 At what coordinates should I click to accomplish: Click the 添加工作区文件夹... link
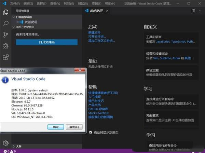pos(101,41)
